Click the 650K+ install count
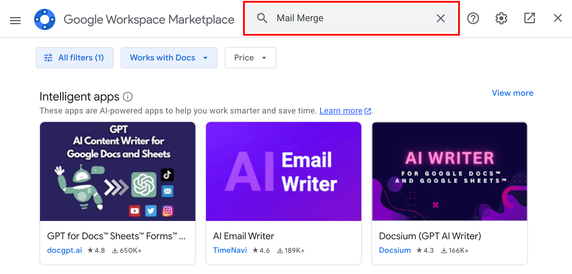572x274 pixels. pyautogui.click(x=127, y=250)
